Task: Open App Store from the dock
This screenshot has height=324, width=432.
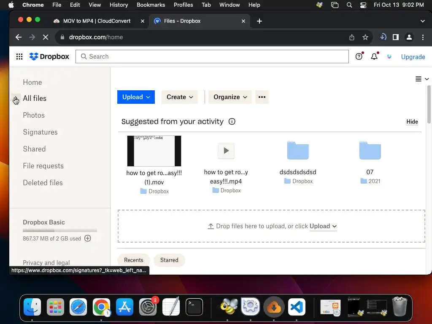Action: pos(124,307)
